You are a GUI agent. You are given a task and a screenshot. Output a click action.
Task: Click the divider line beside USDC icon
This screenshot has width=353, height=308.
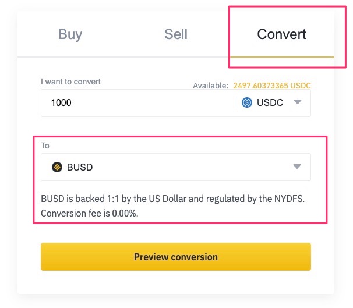click(236, 102)
